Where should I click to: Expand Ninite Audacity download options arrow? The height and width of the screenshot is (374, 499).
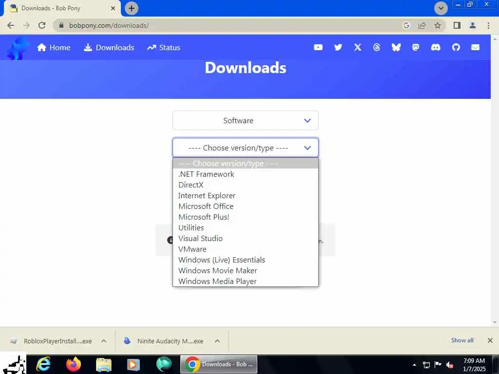217,341
